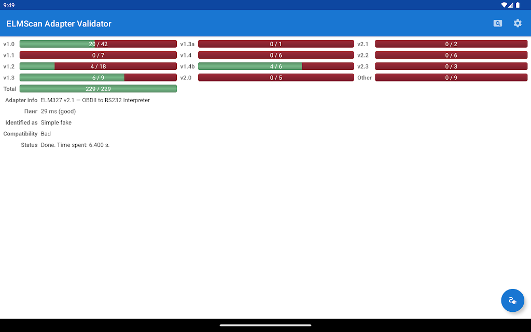Select the v1.0 progress bar 20/42
531x332 pixels.
pyautogui.click(x=98, y=44)
